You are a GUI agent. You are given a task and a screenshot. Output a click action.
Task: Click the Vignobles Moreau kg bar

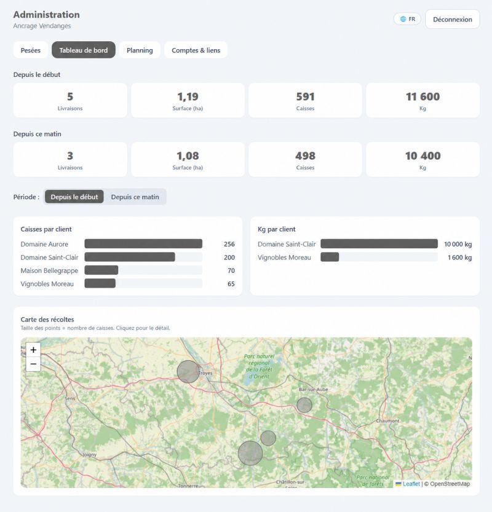click(x=330, y=258)
